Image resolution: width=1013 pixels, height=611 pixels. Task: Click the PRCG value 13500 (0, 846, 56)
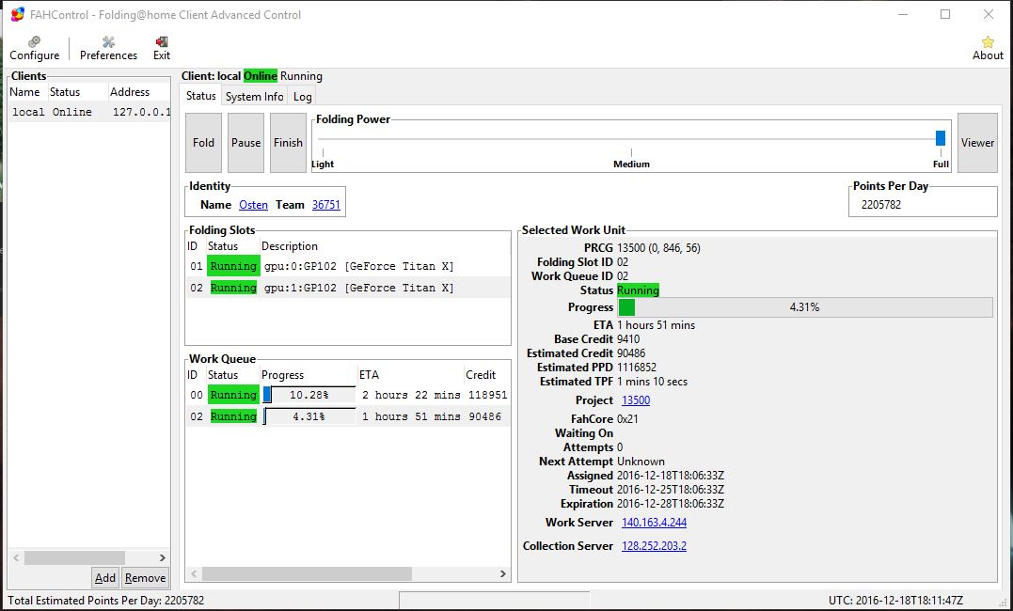coord(658,248)
